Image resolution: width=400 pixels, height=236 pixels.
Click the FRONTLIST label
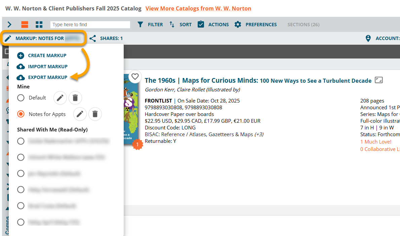(158, 101)
